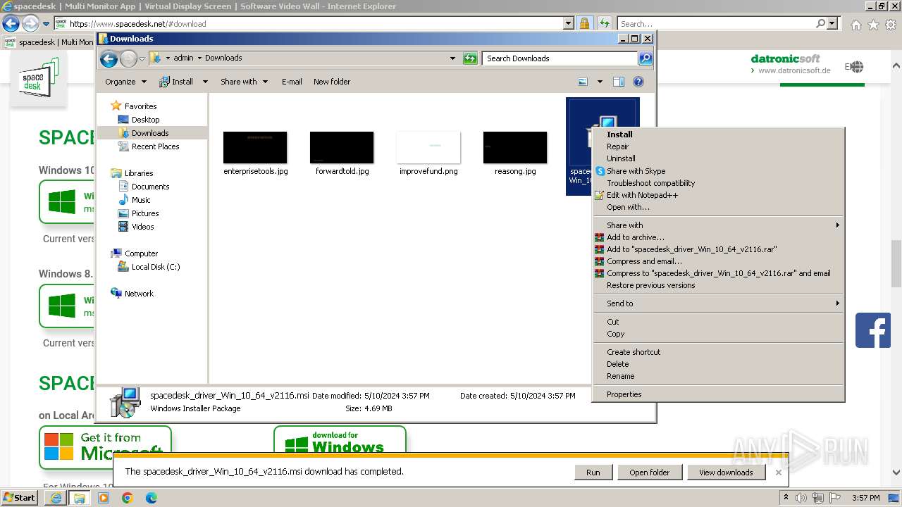
Task: Click the Windows Start button
Action: (20, 498)
